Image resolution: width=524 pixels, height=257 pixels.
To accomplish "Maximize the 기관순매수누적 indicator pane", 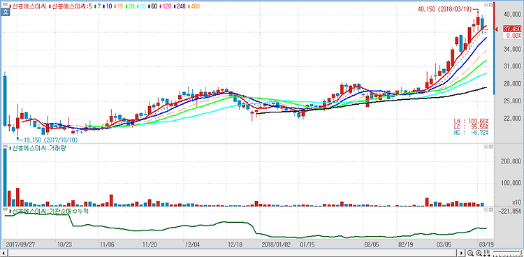I will click(491, 210).
